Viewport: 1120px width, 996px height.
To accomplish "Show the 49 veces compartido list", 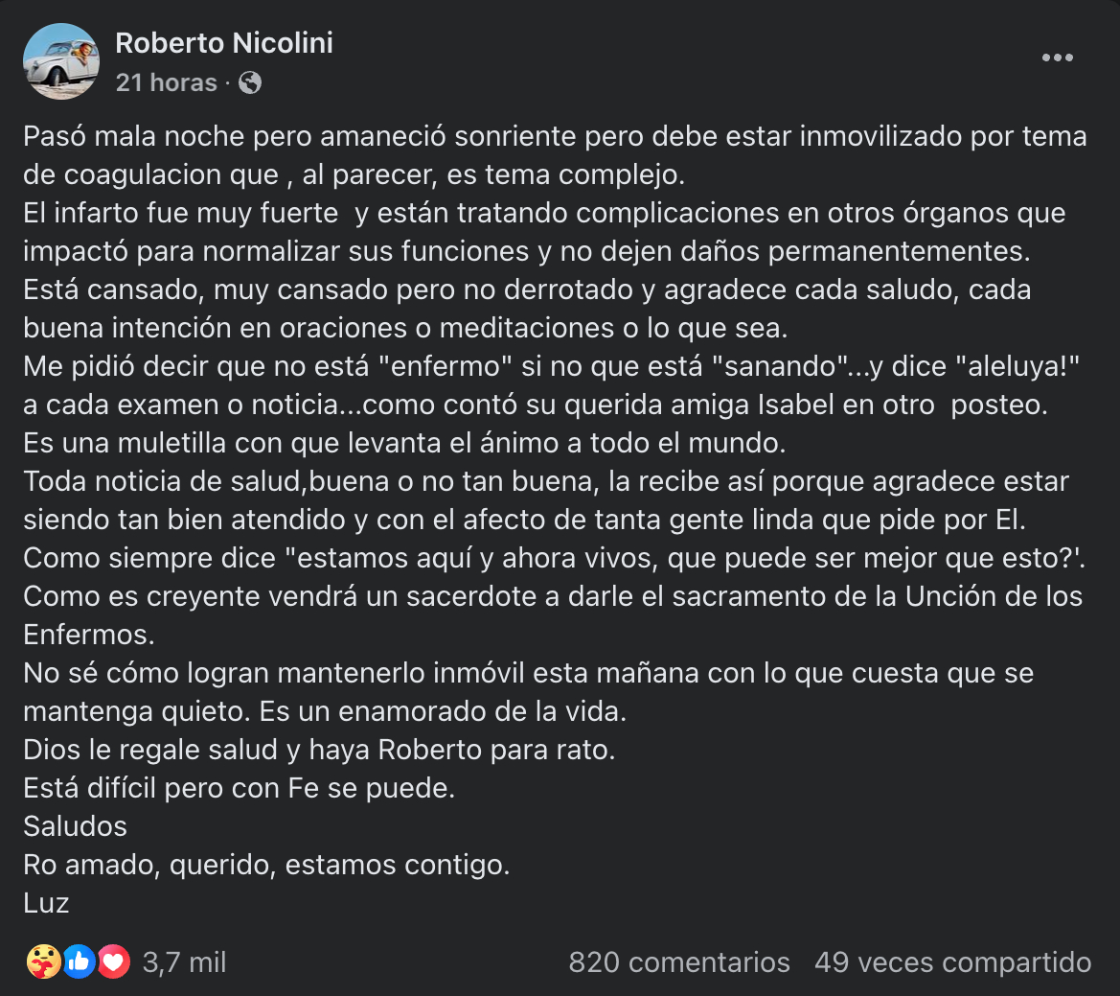I will (952, 962).
